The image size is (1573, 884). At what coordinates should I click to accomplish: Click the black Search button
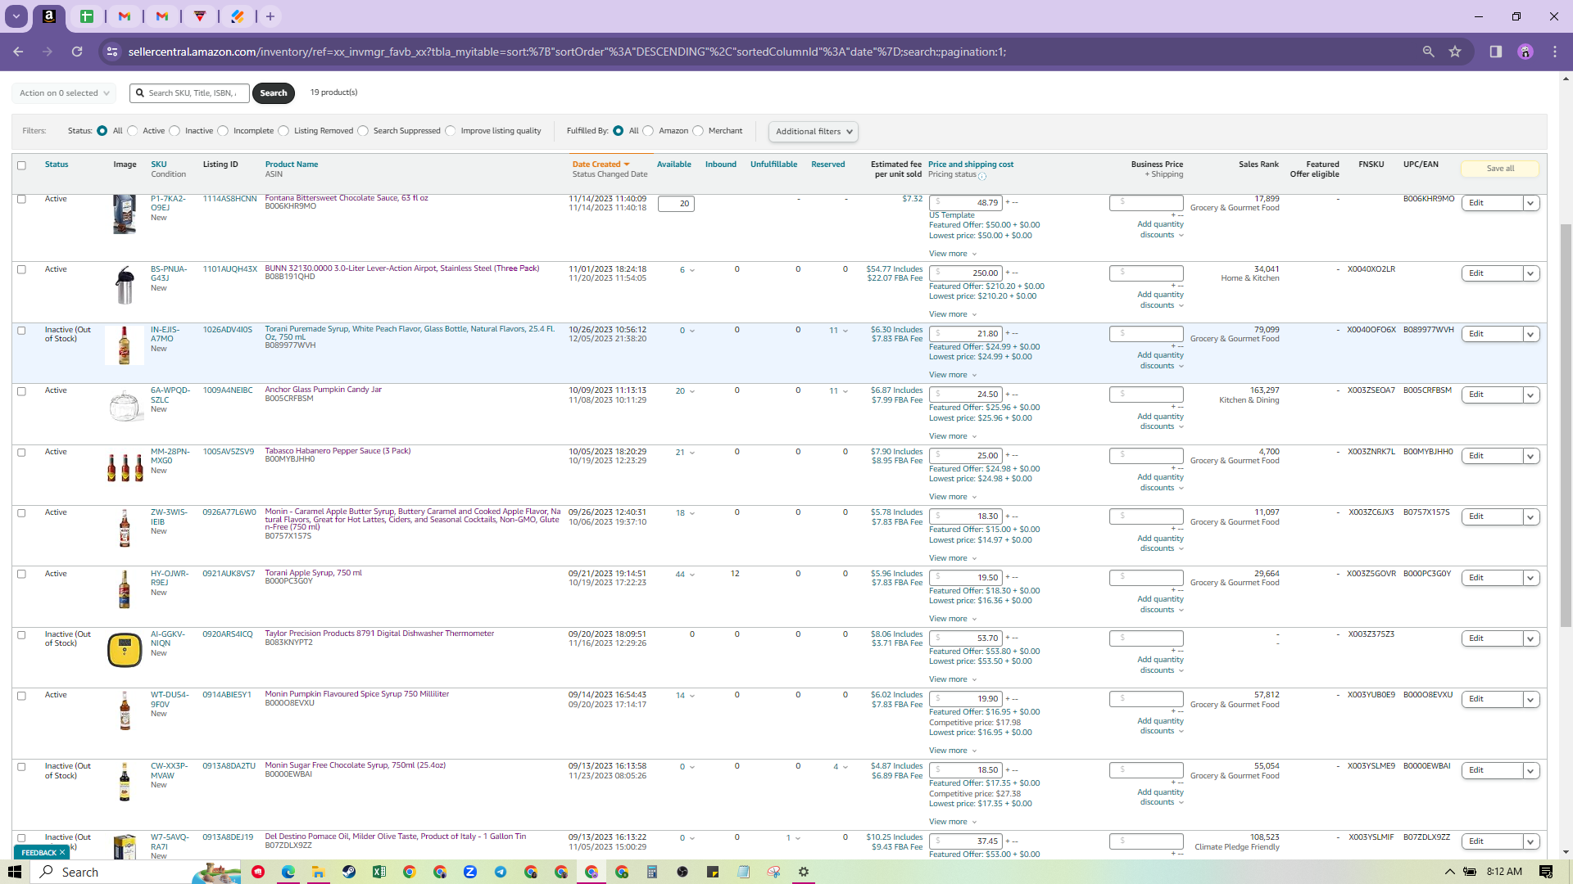(274, 93)
